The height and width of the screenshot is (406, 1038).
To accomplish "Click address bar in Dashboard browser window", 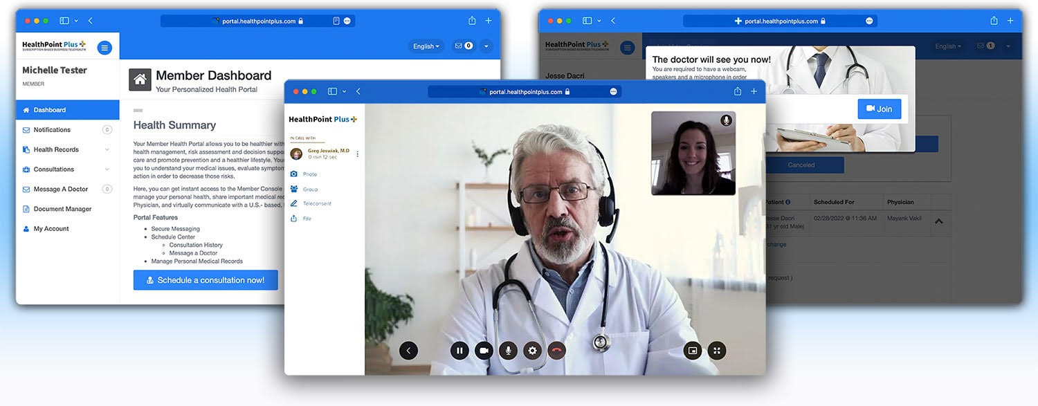I will pos(257,21).
